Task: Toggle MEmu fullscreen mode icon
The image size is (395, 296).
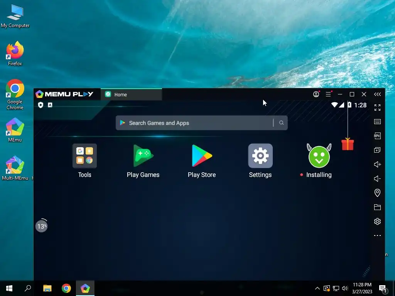Action: point(377,108)
